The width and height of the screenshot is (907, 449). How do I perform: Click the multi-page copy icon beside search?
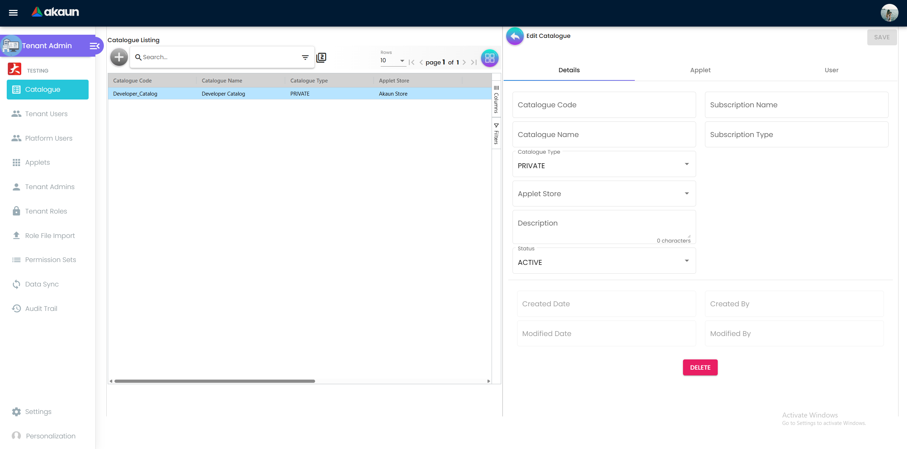click(321, 57)
